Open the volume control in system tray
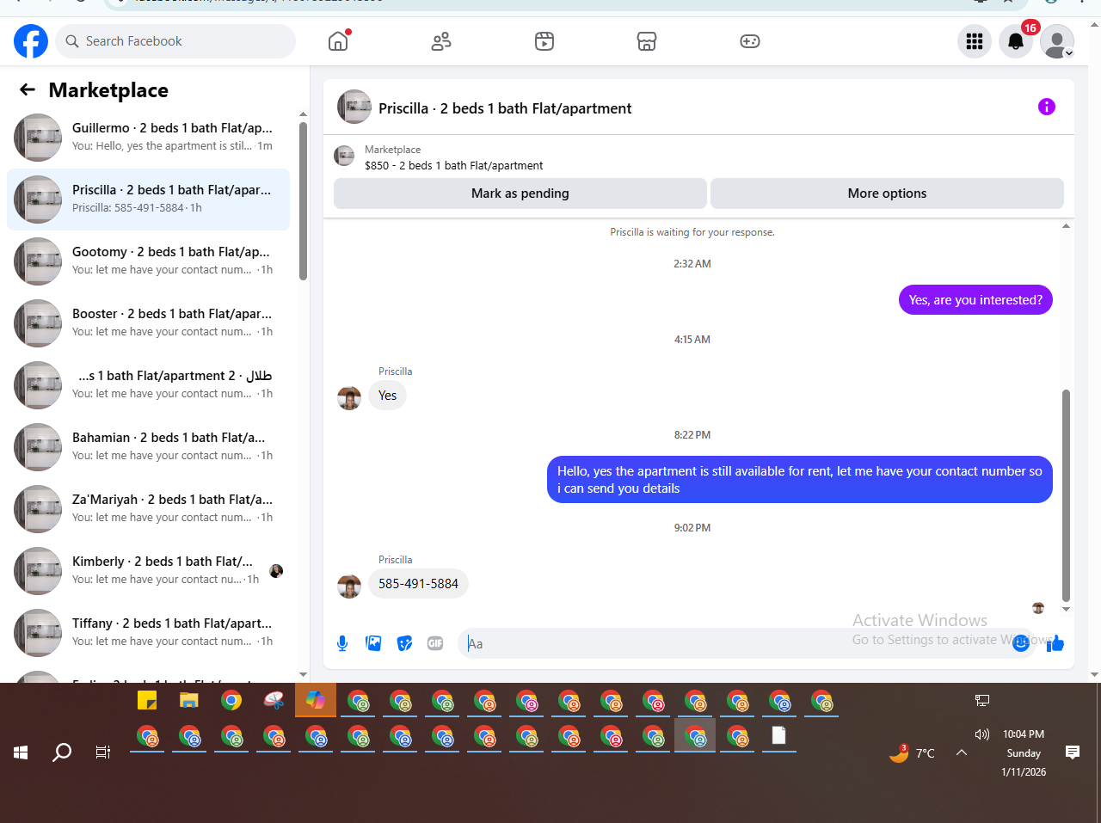This screenshot has height=823, width=1101. (982, 734)
